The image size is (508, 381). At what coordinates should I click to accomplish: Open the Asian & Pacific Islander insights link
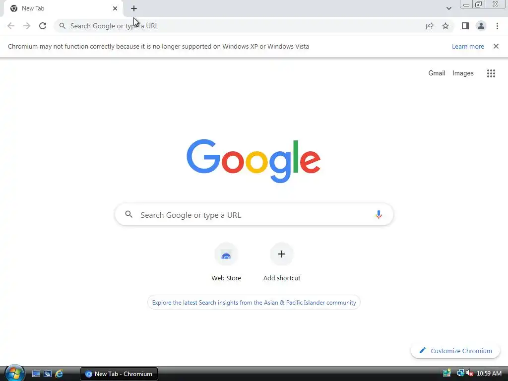254,303
